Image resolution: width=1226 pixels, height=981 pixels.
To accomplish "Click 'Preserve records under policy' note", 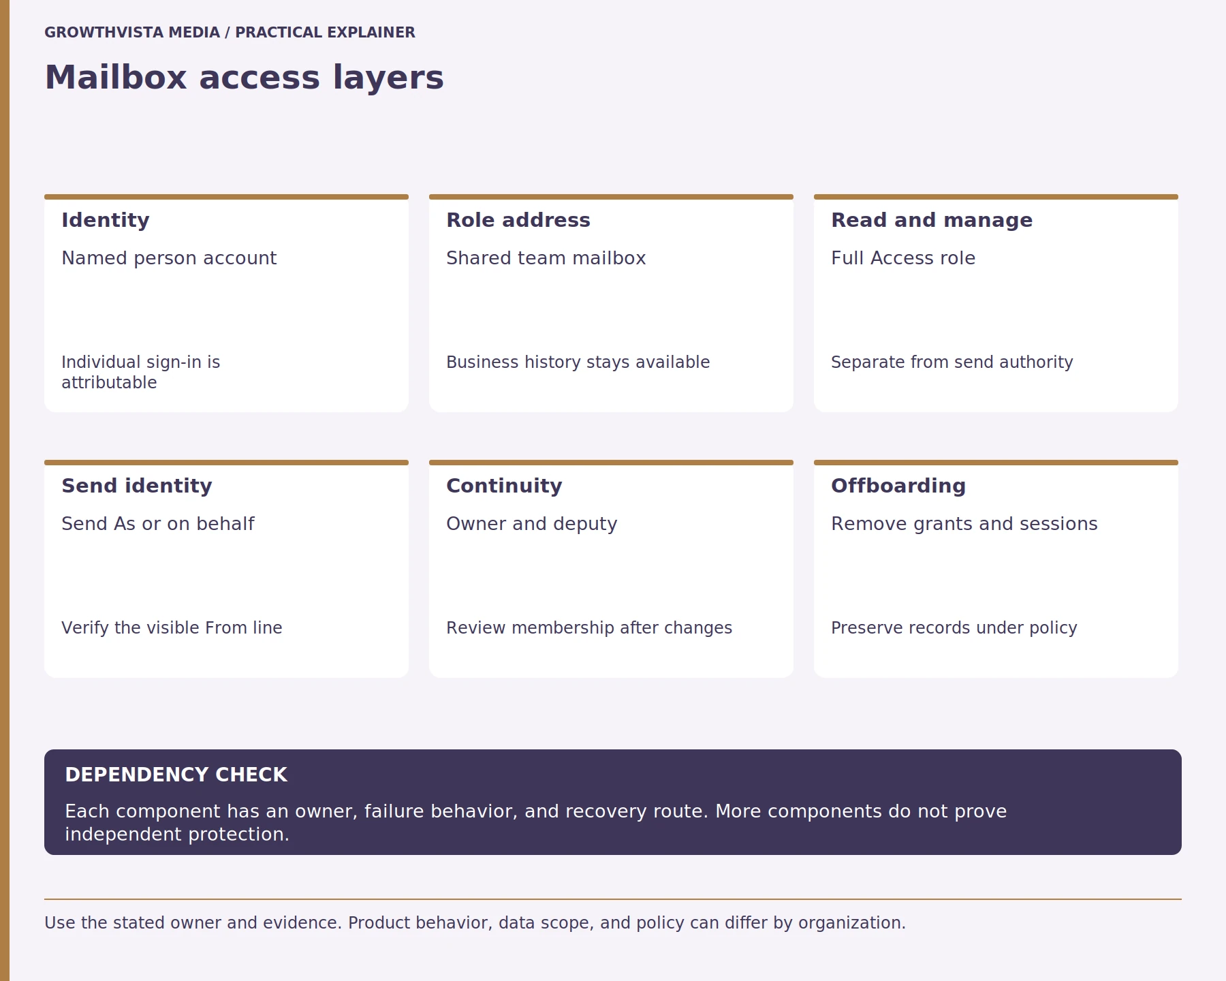I will [954, 628].
